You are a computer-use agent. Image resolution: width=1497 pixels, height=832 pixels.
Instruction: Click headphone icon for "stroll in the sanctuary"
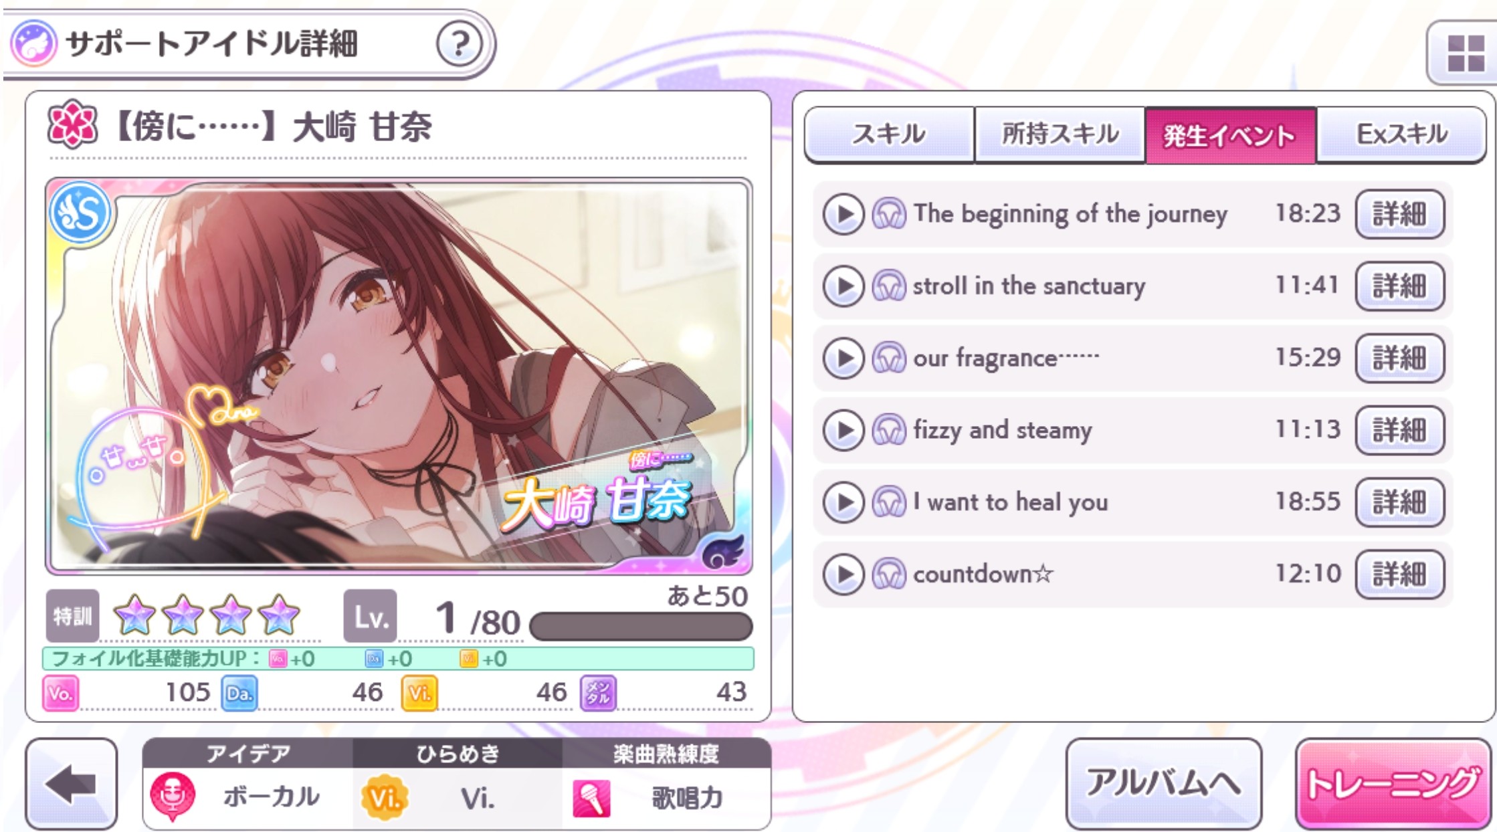point(889,286)
